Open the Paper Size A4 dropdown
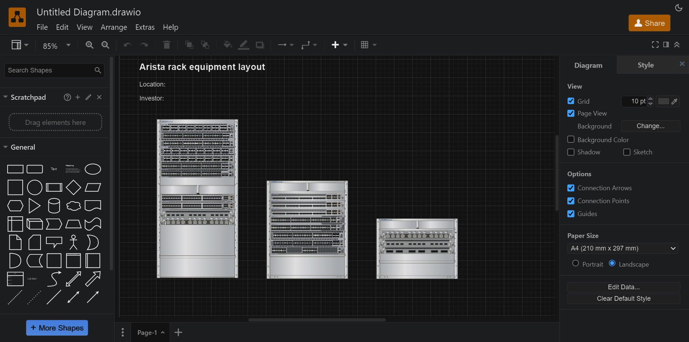Image resolution: width=689 pixels, height=342 pixels. tap(623, 248)
